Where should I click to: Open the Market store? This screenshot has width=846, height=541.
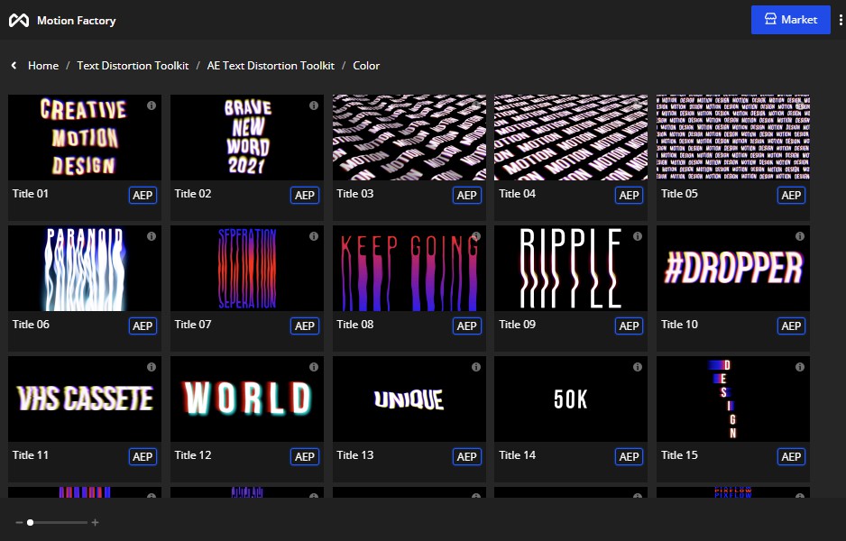point(790,20)
